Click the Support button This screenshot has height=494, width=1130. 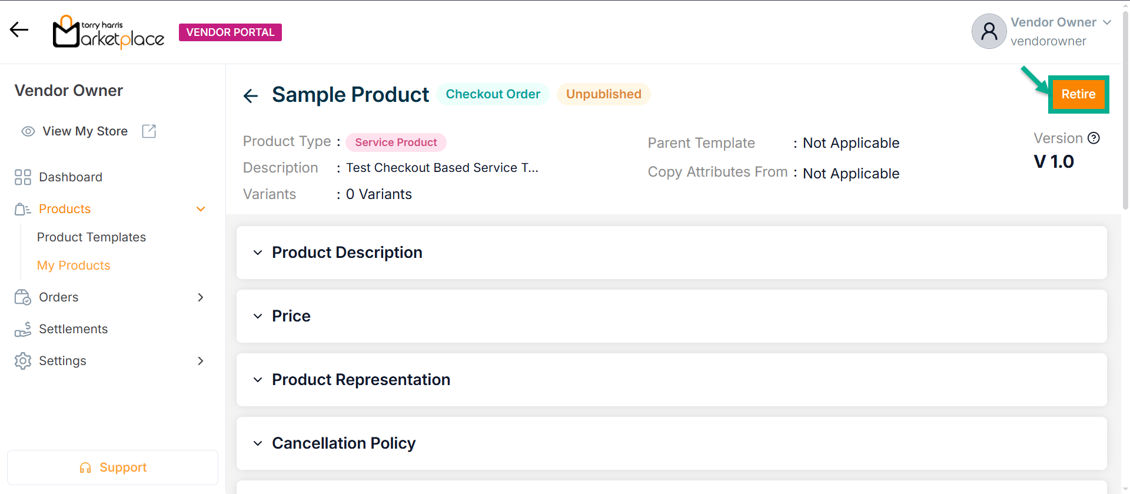pos(112,468)
